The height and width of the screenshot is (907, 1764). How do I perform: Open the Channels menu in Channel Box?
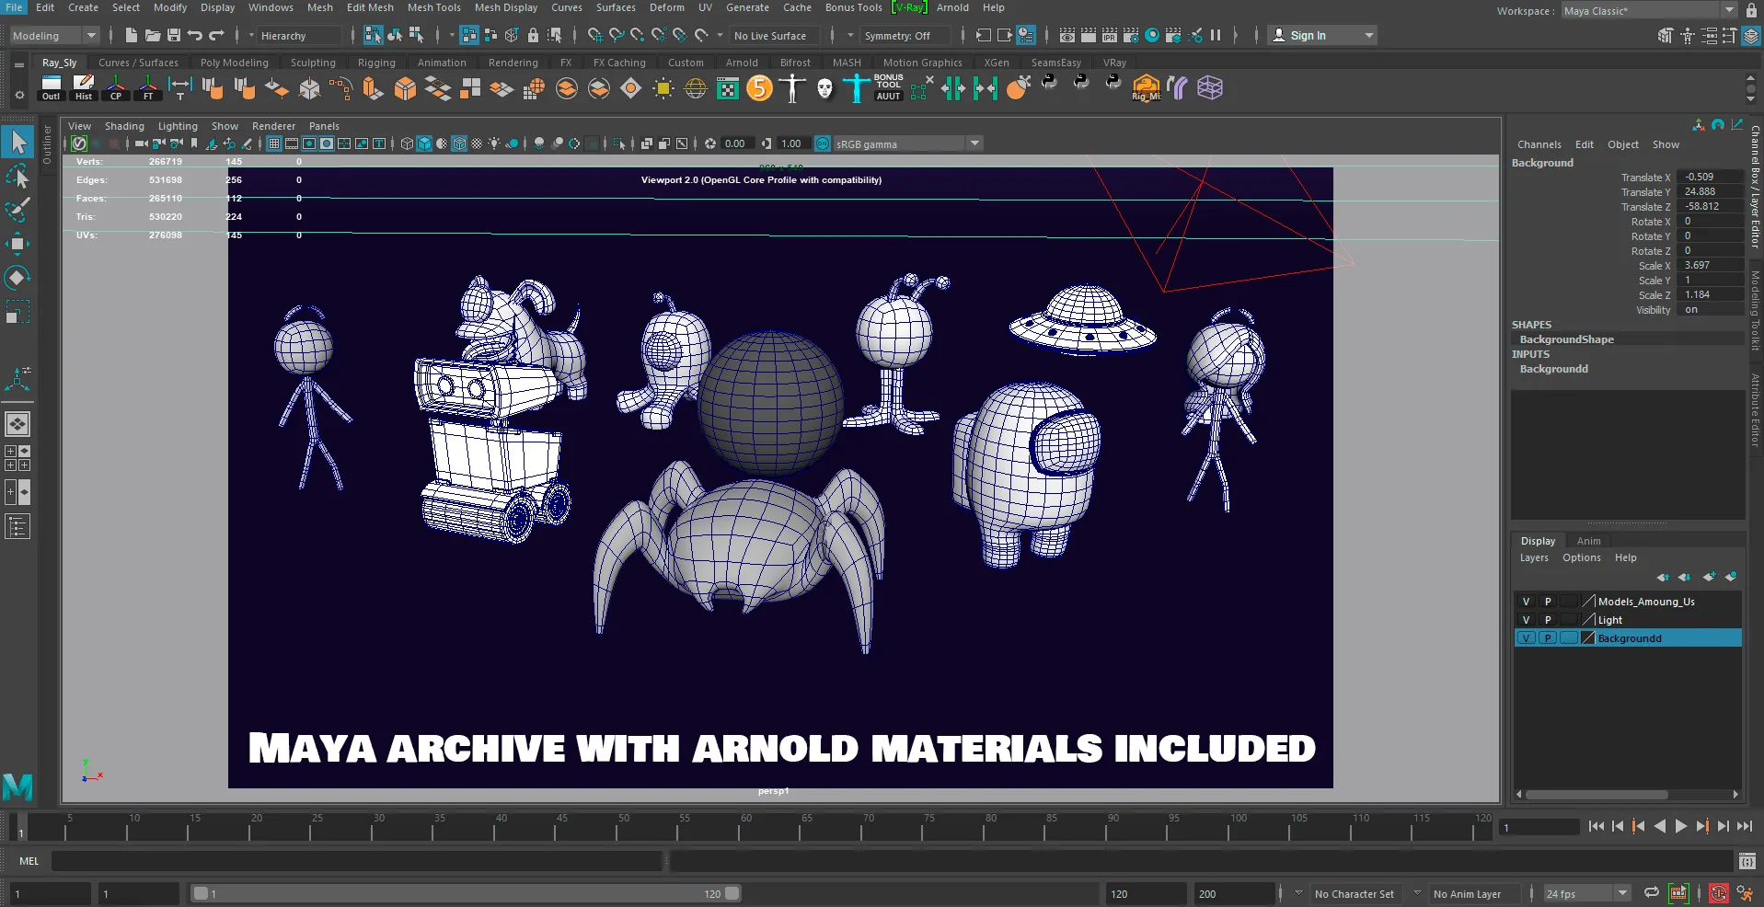click(x=1539, y=144)
